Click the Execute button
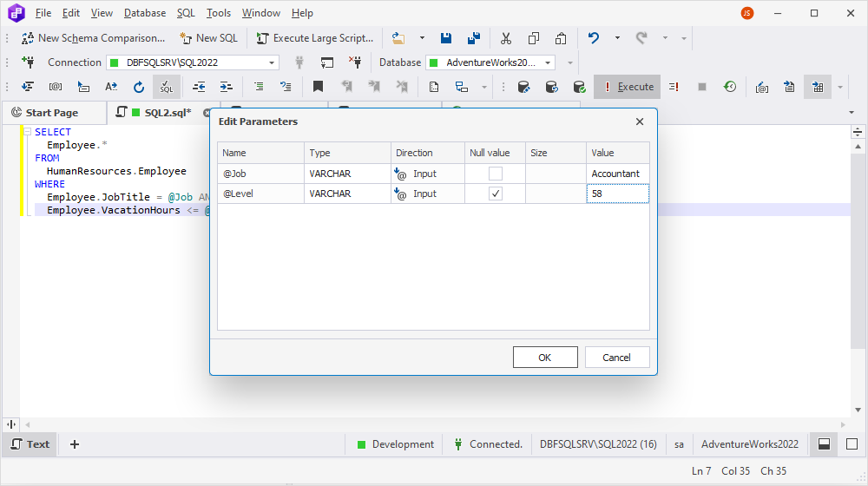Viewport: 868px width, 486px height. (x=628, y=87)
